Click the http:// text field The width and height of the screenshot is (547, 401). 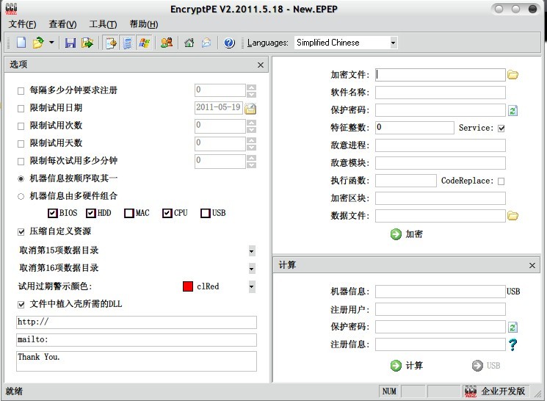(x=137, y=322)
